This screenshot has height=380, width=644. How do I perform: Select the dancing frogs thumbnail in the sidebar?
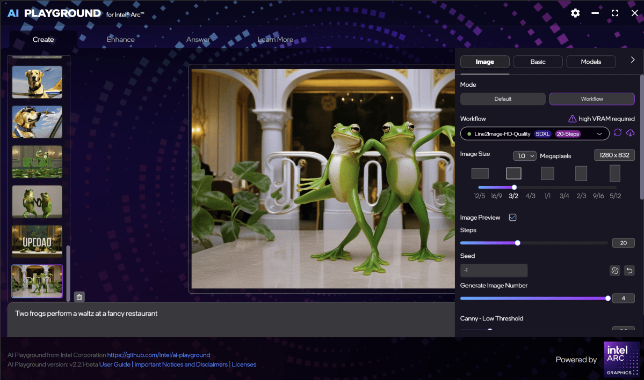(x=37, y=202)
